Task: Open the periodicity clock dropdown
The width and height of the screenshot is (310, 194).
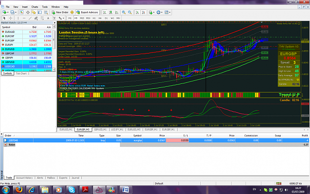Action: (159, 12)
